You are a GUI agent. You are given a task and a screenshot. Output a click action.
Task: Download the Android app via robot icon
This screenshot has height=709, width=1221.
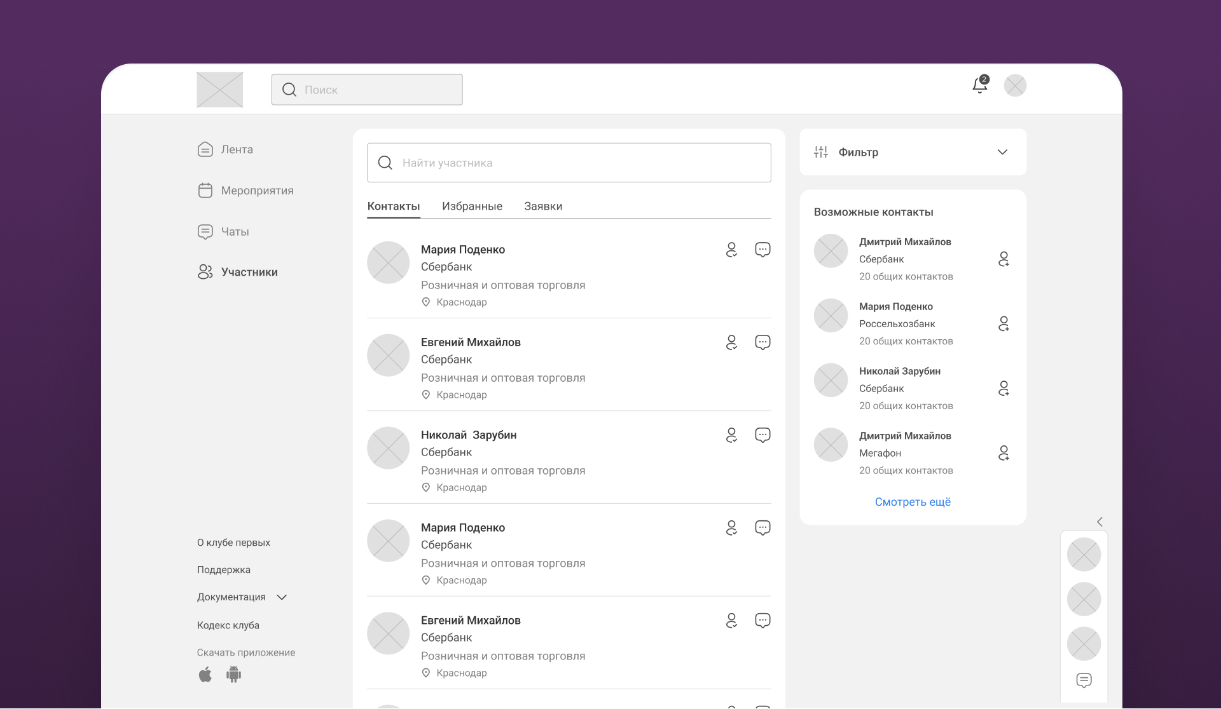click(x=233, y=675)
